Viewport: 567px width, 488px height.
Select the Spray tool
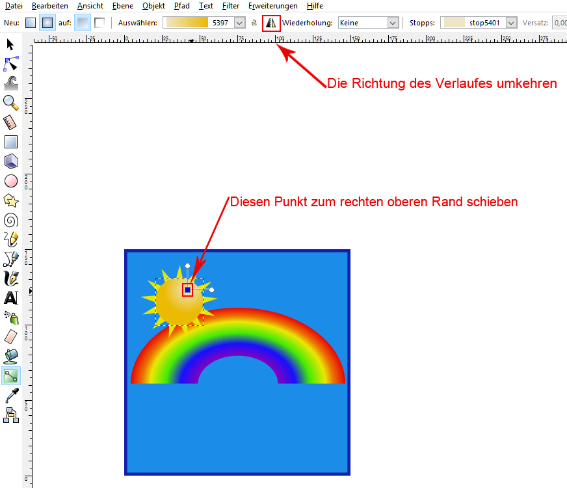[11, 318]
